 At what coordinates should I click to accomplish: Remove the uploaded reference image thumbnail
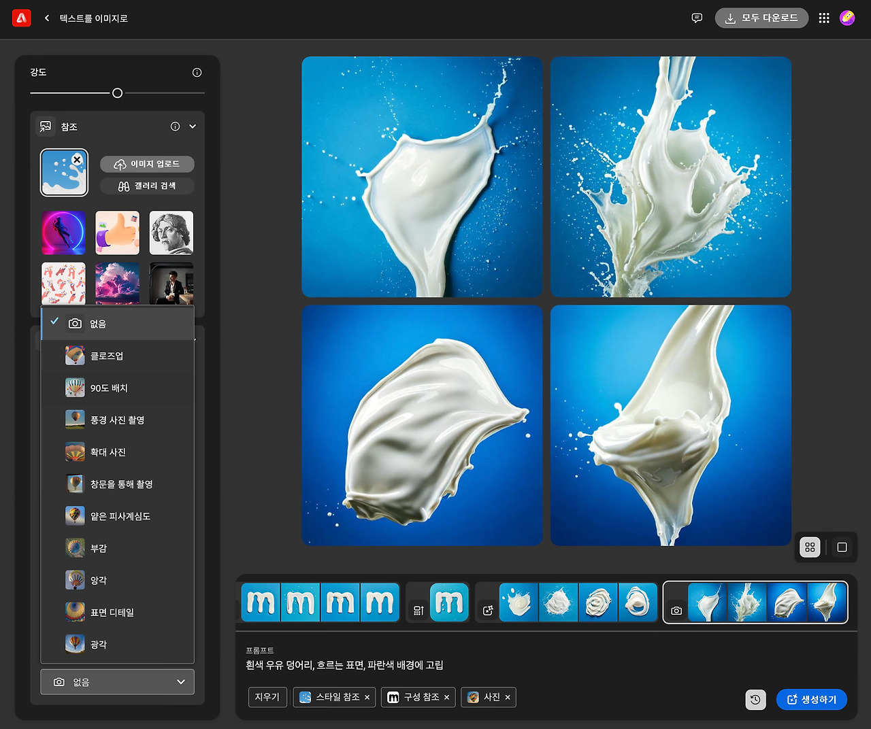(x=78, y=160)
